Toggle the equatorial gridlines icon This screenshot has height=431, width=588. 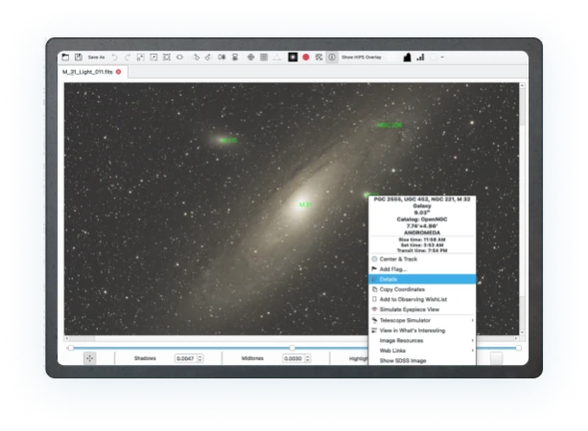[x=318, y=57]
